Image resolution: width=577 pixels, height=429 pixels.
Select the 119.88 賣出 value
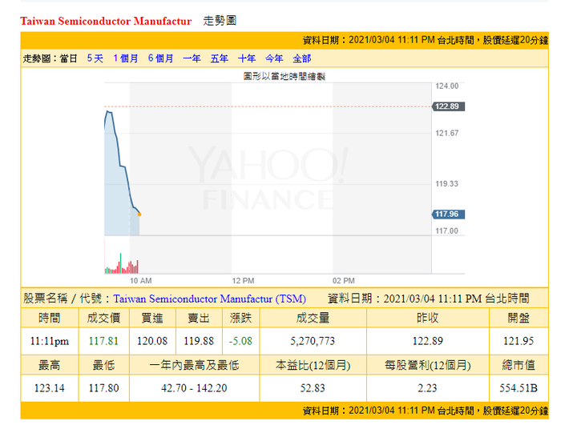[199, 341]
